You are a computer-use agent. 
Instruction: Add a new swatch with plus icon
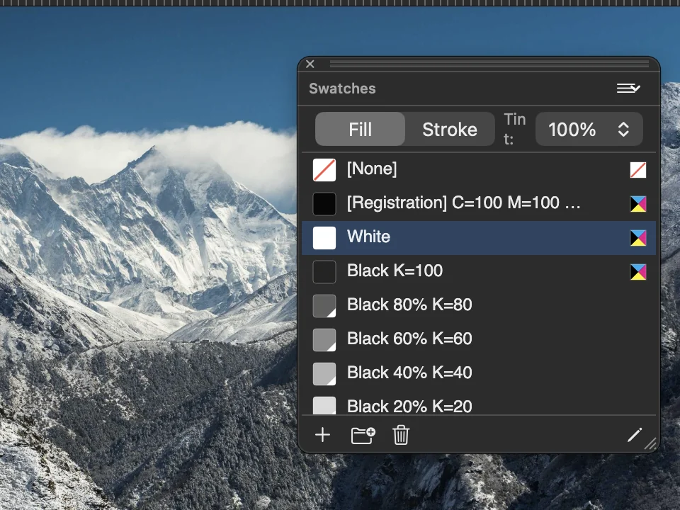point(323,434)
